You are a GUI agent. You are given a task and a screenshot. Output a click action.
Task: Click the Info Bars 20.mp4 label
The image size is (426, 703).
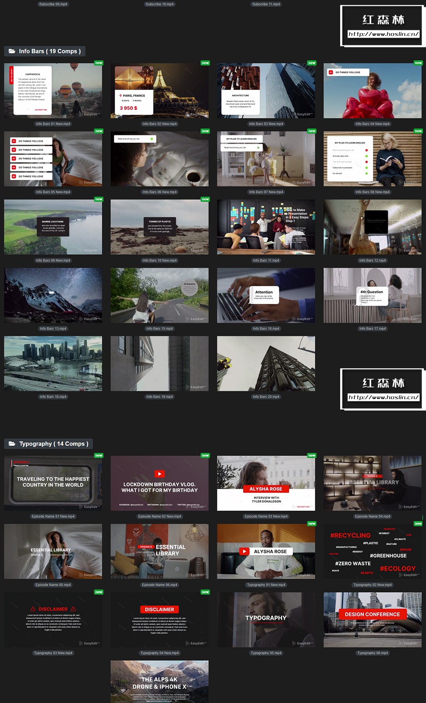click(266, 396)
